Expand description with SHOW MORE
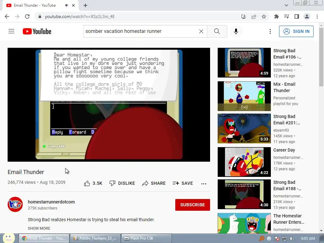 39,228
